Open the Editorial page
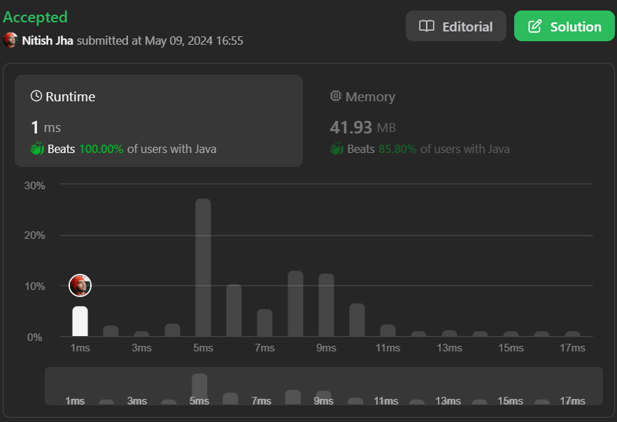Screen dimensions: 617x422 (456, 27)
